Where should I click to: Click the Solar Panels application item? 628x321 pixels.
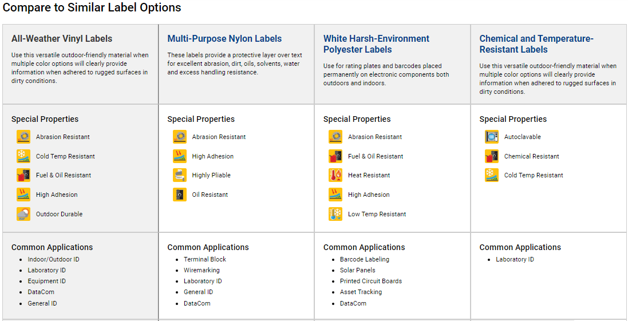tap(358, 270)
